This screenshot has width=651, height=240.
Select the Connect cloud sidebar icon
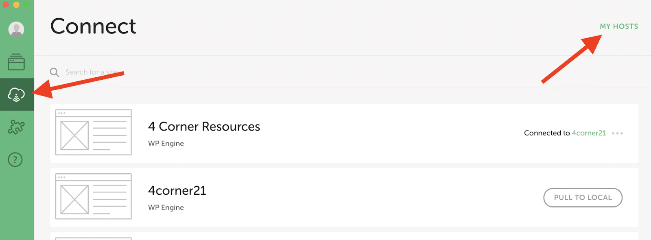(16, 95)
